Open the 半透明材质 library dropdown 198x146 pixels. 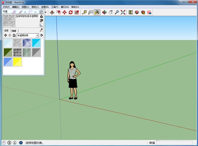37,35
